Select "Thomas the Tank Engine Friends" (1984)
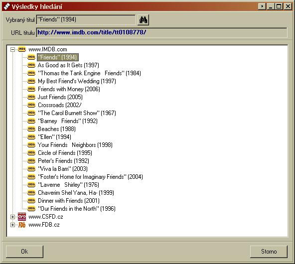The height and width of the screenshot is (264, 295). click(x=89, y=73)
